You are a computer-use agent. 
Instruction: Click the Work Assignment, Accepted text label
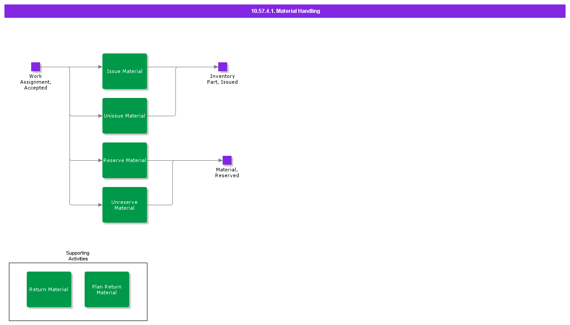[x=36, y=82]
